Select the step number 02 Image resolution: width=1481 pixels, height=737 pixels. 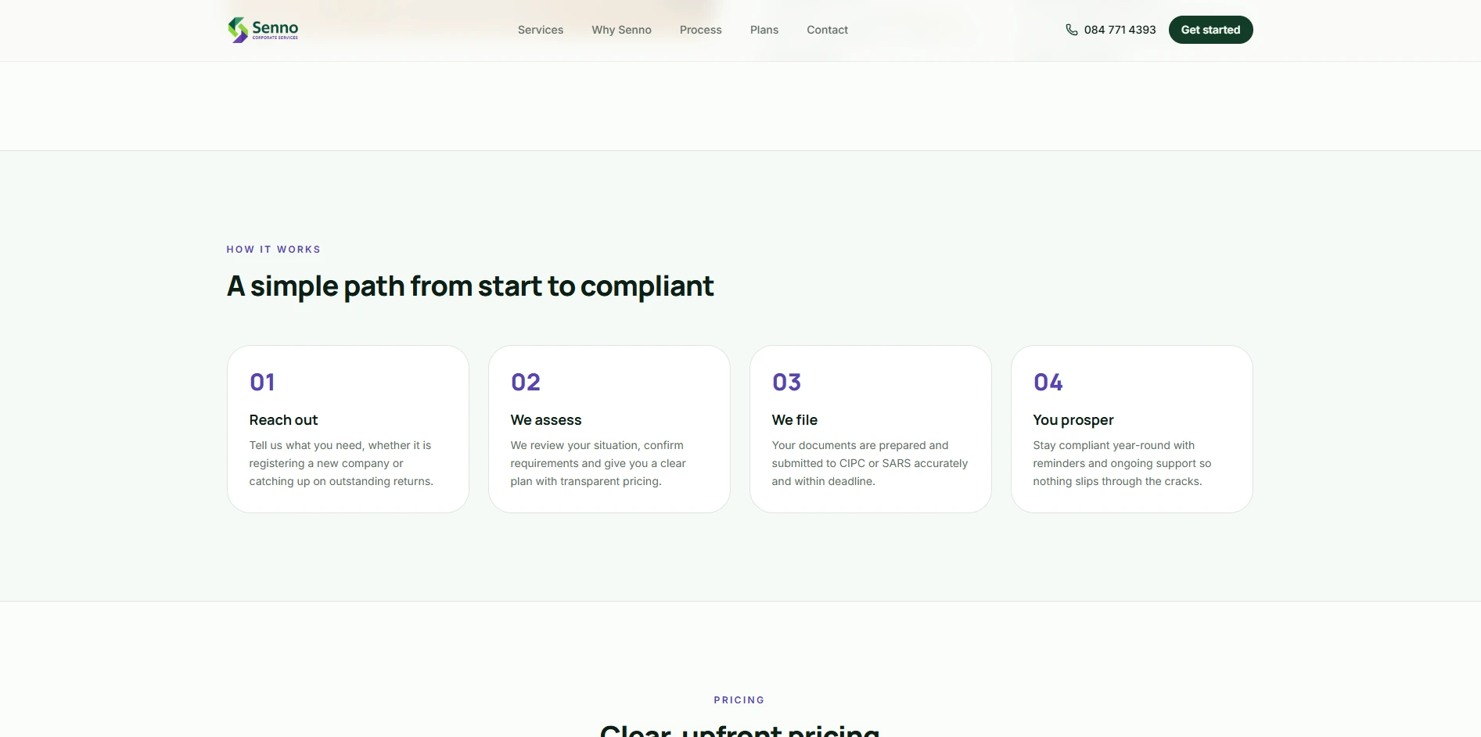point(526,382)
